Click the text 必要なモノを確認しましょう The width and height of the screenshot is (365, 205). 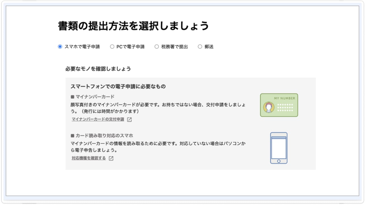[x=98, y=68]
